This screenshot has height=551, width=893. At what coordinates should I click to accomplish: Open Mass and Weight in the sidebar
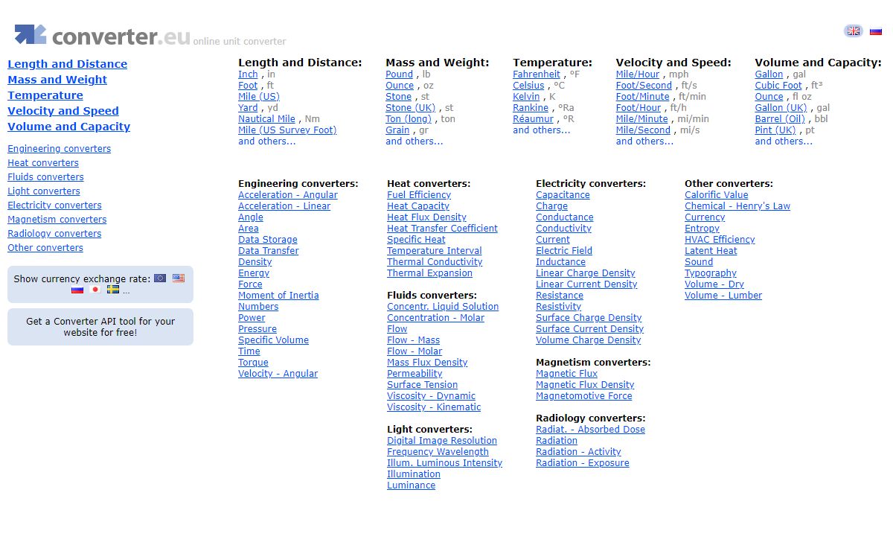point(57,80)
